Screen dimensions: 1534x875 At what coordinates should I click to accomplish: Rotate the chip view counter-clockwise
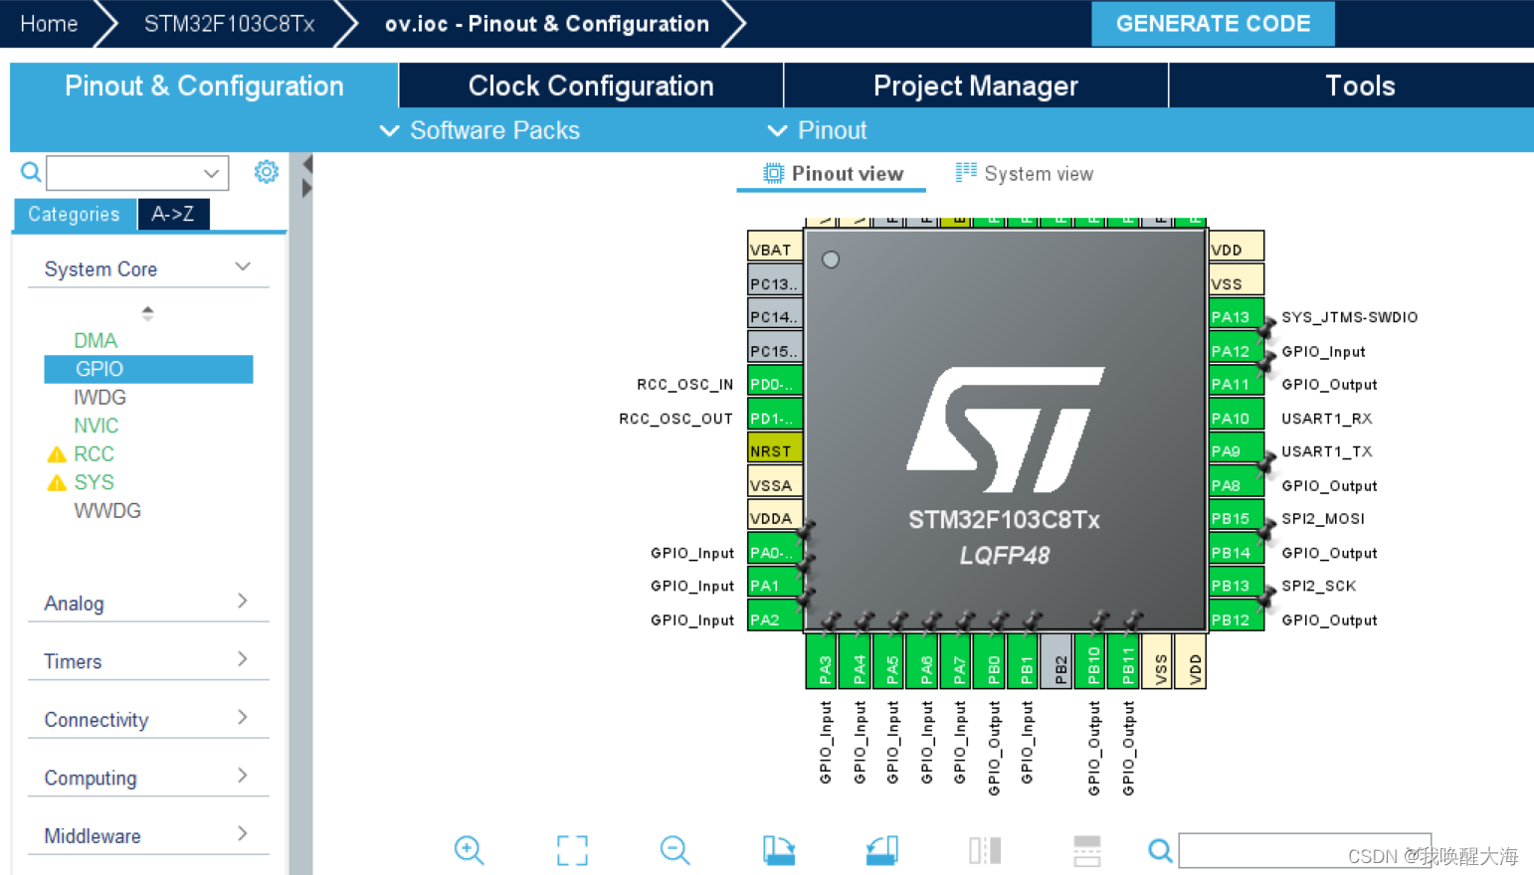[882, 850]
